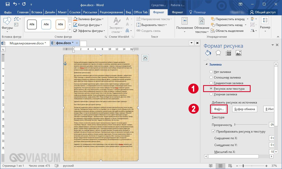The height and width of the screenshot is (169, 282).
Task: Click the proofing book icon in status bar
Action: (57, 166)
